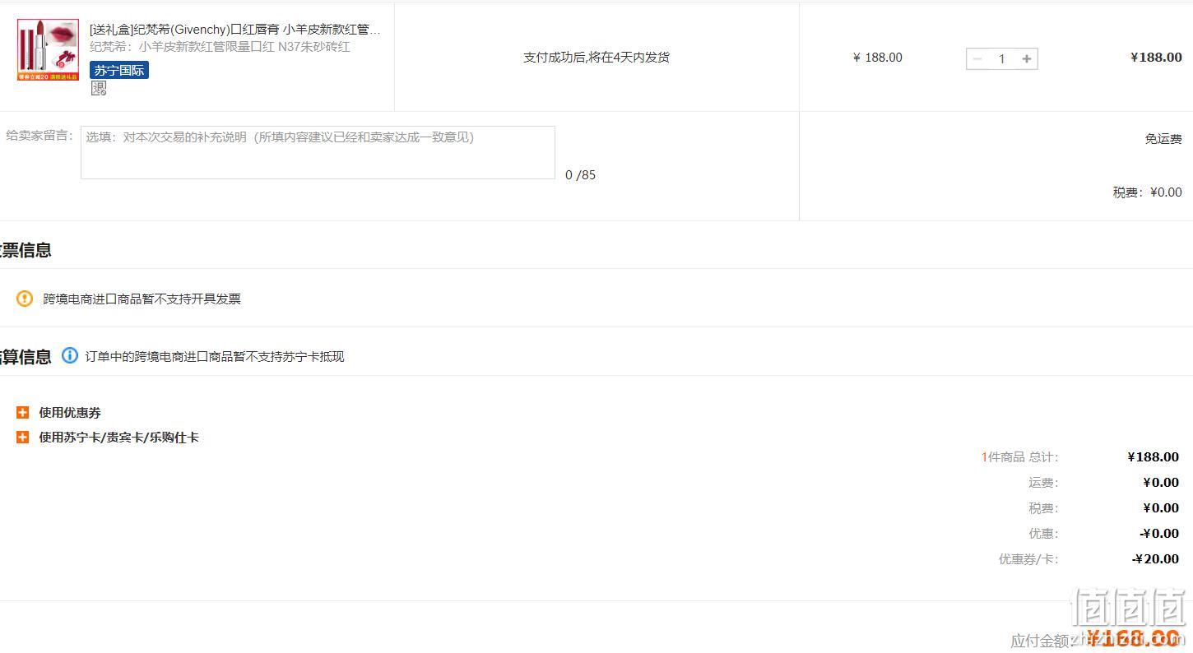Viewport: 1193px width, 653px height.
Task: Click the 跨境电商进口商品暂不支持开具发票 notice
Action: click(142, 299)
